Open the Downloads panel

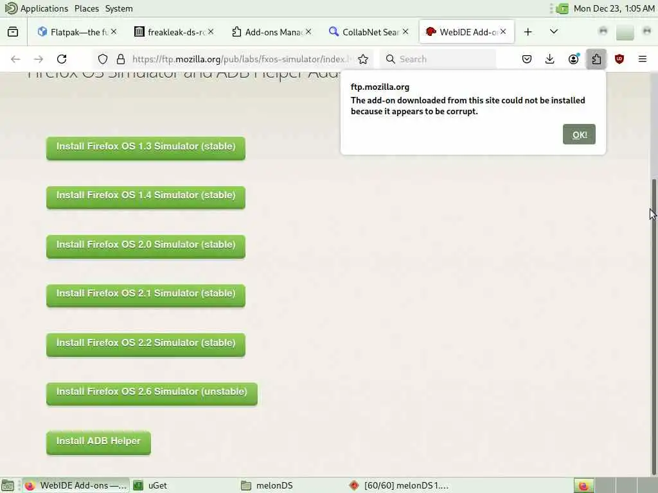550,59
